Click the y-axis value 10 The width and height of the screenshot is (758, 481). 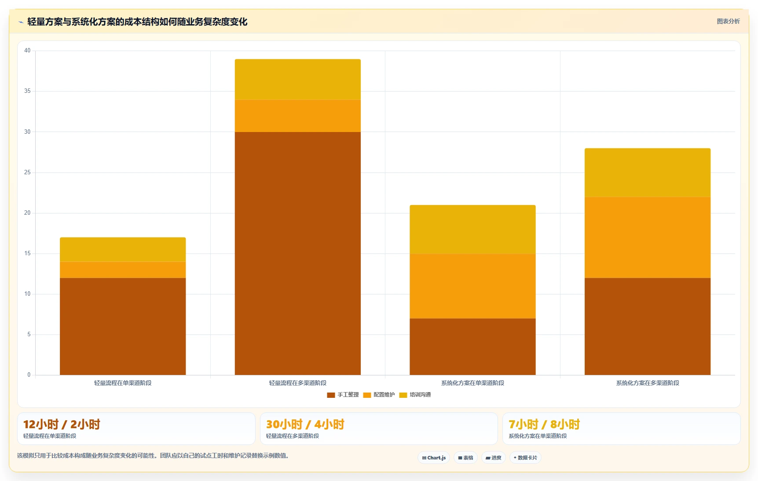(x=27, y=294)
